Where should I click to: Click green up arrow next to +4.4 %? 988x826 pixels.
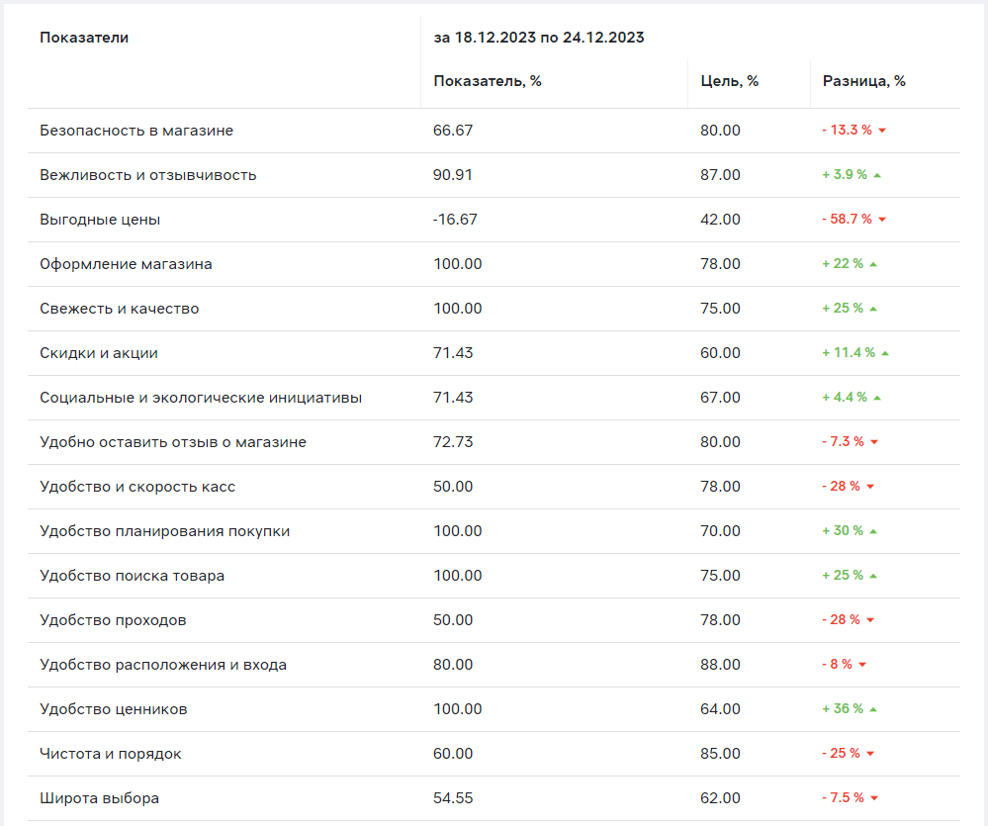tap(877, 398)
